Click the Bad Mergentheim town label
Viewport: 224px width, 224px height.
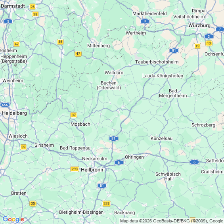(x=173, y=93)
